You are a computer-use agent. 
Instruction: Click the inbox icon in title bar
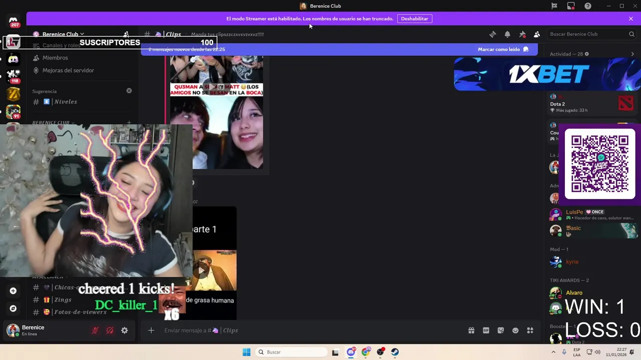click(x=571, y=6)
